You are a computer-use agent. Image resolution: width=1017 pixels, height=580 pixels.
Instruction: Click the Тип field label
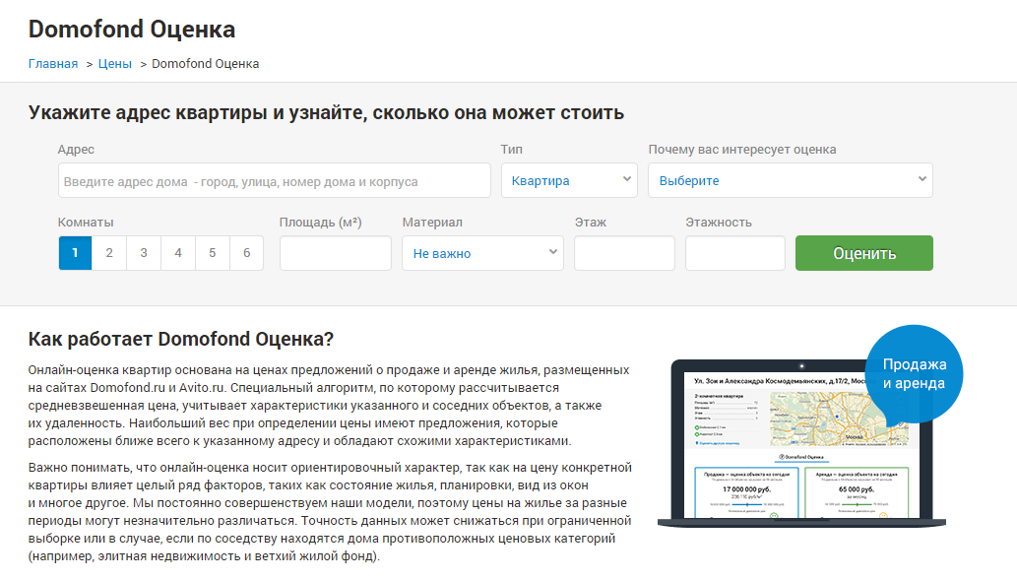511,150
